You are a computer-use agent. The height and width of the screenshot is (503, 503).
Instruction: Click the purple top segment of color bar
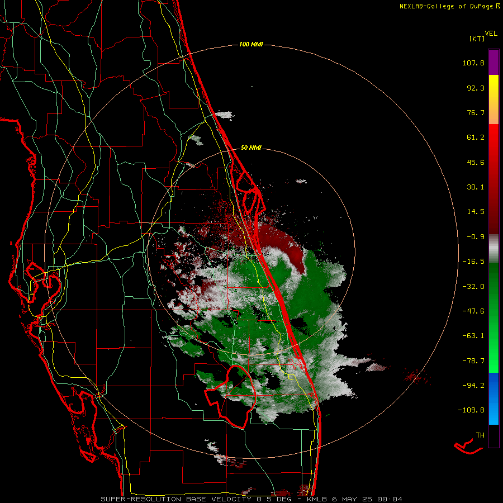point(493,62)
